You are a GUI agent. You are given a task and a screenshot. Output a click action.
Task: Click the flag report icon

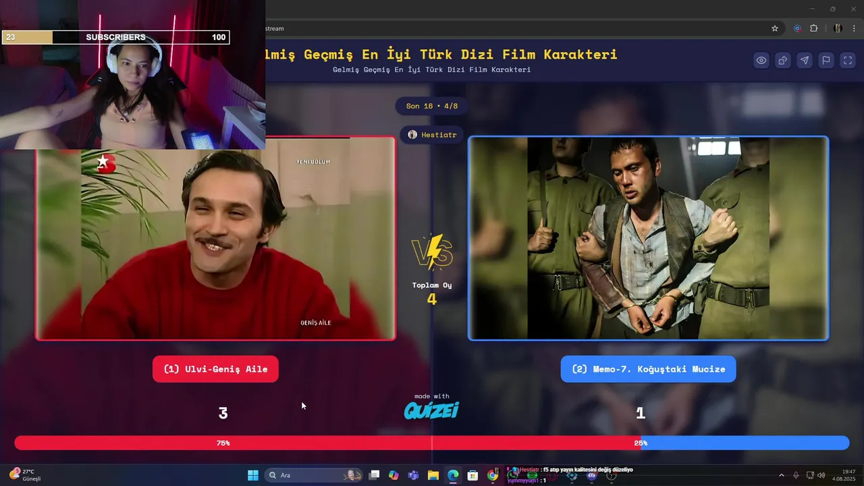pyautogui.click(x=826, y=60)
